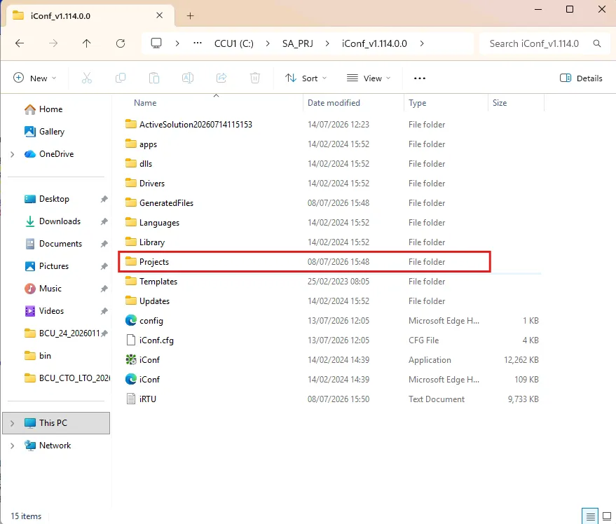Sort files by Date modified column
616x524 pixels.
point(334,103)
